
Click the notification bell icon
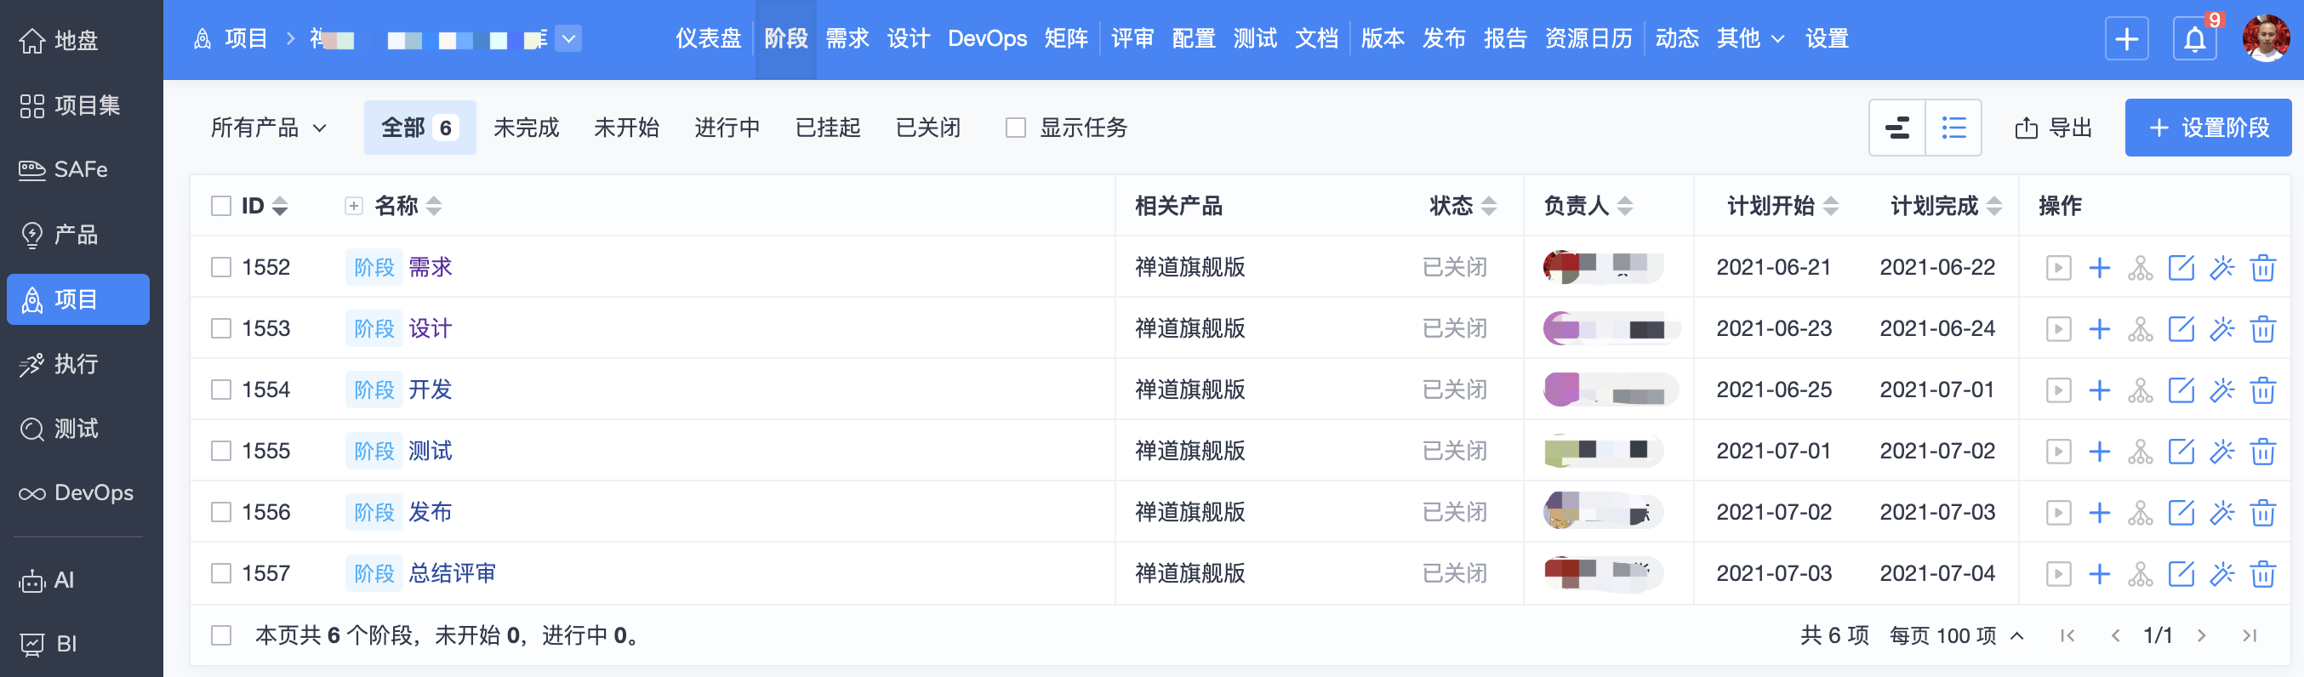coord(2194,39)
